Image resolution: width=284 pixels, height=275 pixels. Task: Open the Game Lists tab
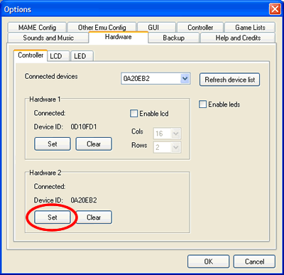pos(250,28)
